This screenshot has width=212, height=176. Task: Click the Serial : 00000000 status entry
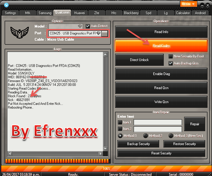(x=181, y=174)
